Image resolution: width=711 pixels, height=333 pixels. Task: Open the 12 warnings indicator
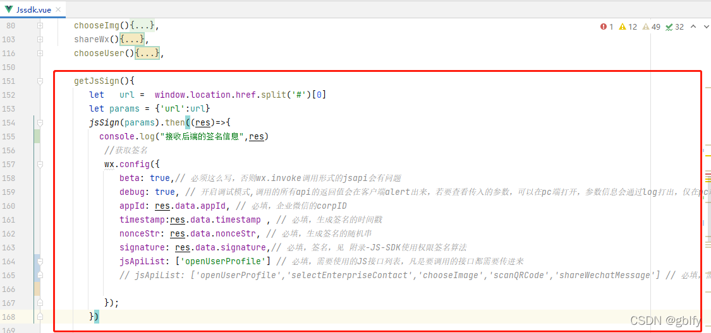[628, 26]
